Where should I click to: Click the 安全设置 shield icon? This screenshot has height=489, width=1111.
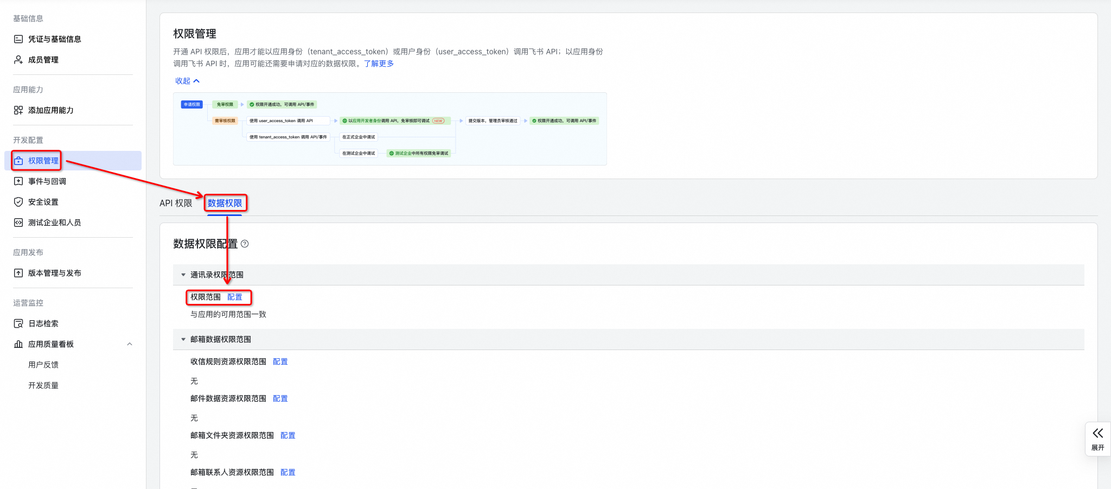tap(18, 202)
